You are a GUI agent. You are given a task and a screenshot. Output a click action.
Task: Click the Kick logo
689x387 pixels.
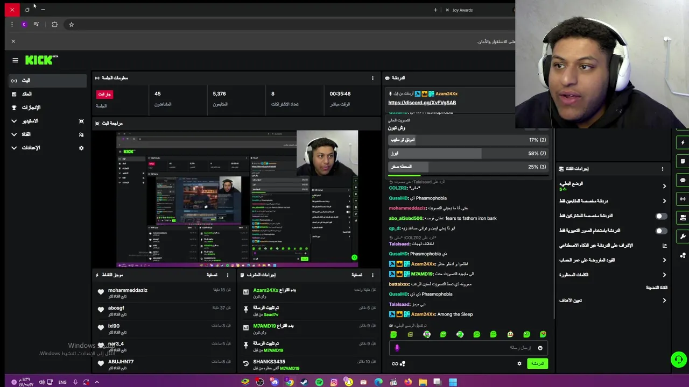tap(41, 60)
